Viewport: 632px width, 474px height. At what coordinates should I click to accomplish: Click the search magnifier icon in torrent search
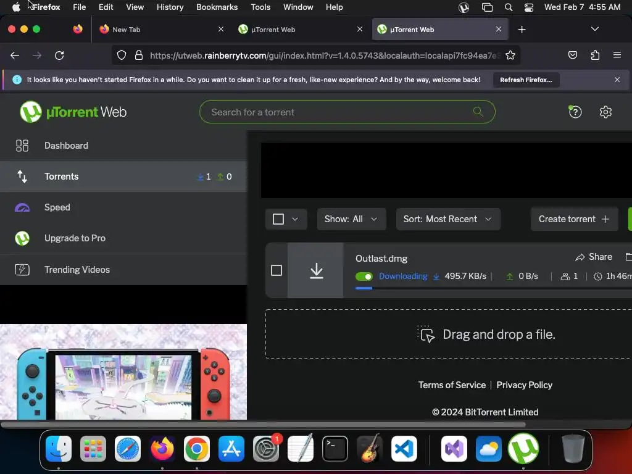(x=478, y=112)
